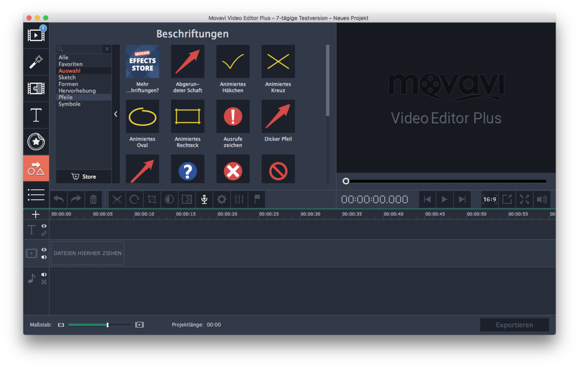This screenshot has height=368, width=579.
Task: Play the preview video
Action: [x=445, y=199]
